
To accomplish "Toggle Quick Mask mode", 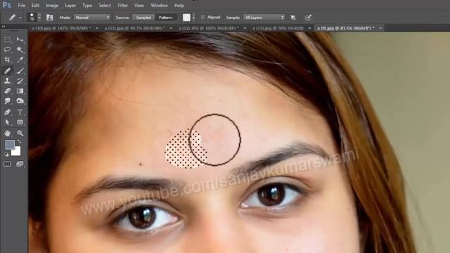I will pos(7,164).
